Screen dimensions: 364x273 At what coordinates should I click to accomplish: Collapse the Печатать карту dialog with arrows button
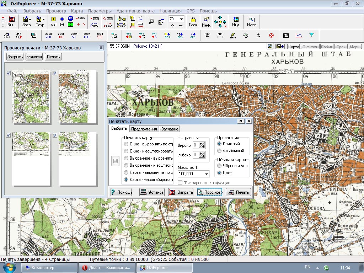click(241, 121)
